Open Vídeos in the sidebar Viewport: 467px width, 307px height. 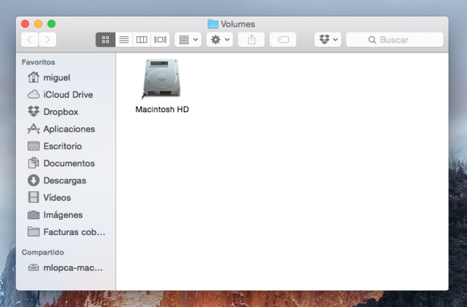coord(65,198)
